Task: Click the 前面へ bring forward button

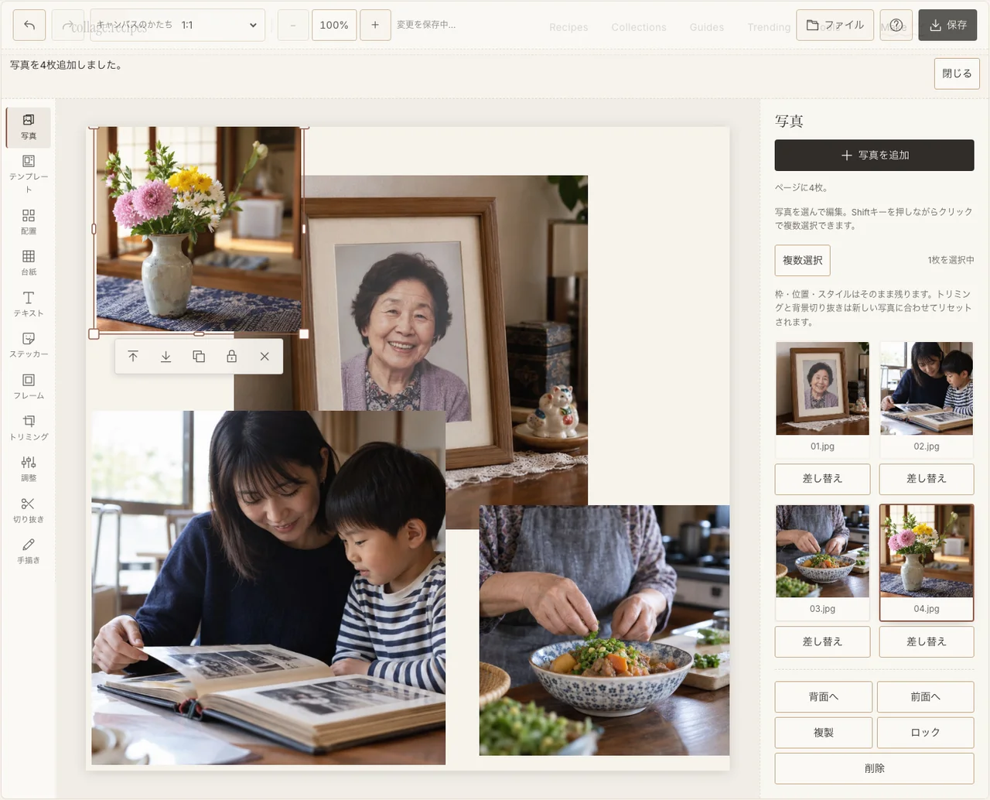Action: (926, 697)
